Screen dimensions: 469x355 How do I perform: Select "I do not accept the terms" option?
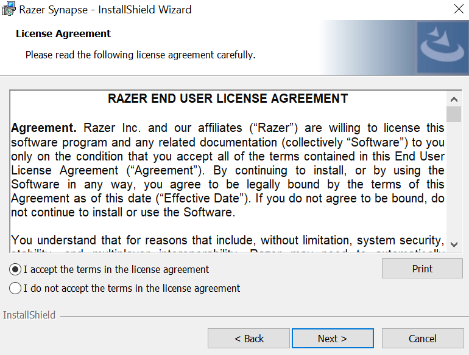(x=15, y=288)
